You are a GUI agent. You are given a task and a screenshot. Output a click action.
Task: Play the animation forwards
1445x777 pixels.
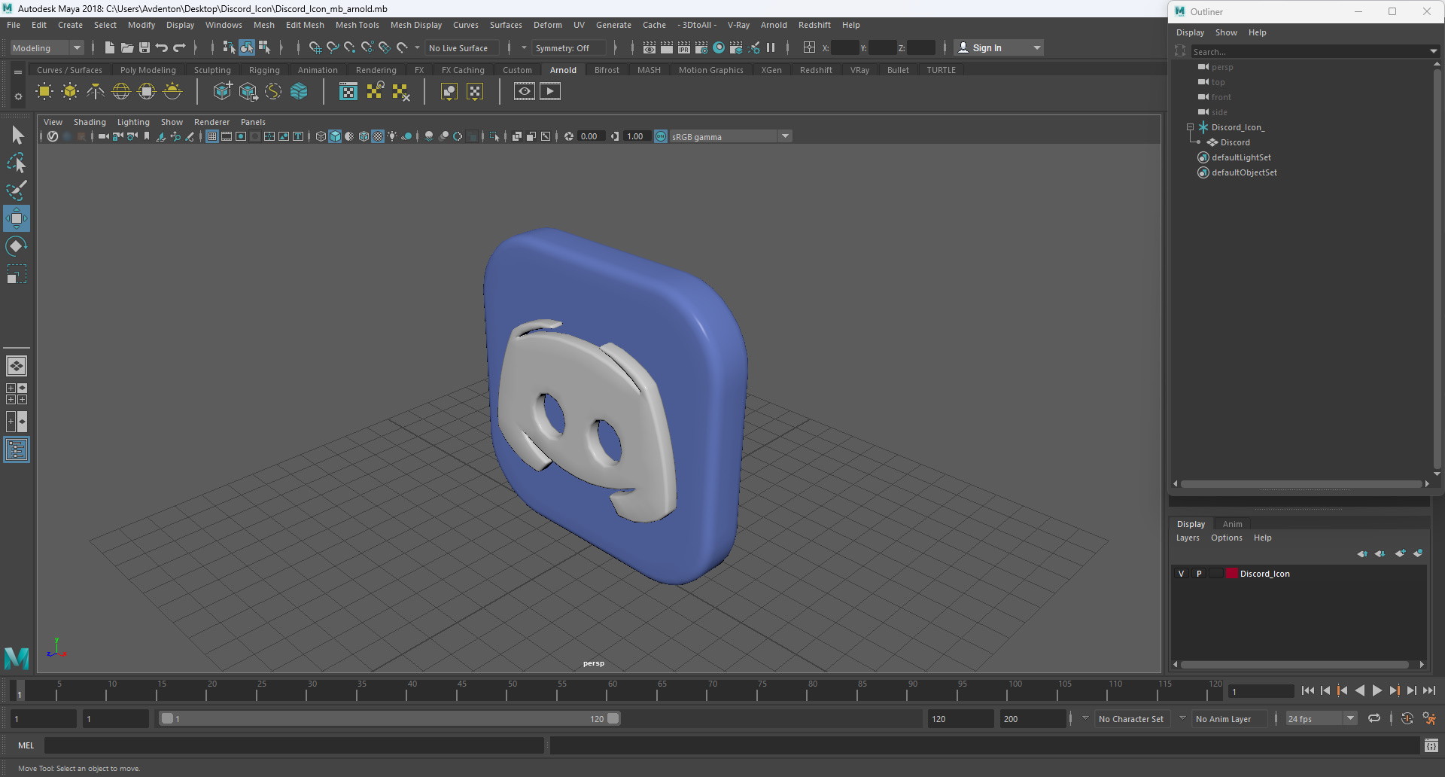(x=1377, y=690)
